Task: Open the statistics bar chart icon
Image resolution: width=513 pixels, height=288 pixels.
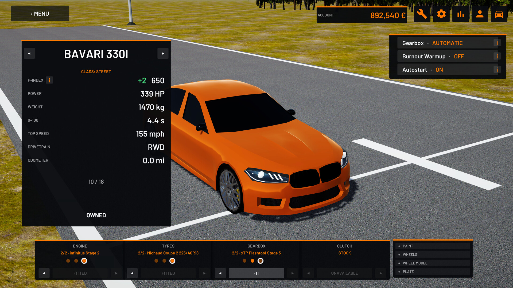Action: click(460, 14)
